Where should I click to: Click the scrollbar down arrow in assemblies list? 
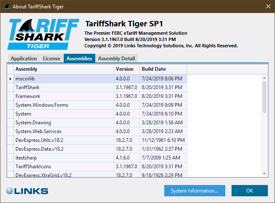click(264, 174)
